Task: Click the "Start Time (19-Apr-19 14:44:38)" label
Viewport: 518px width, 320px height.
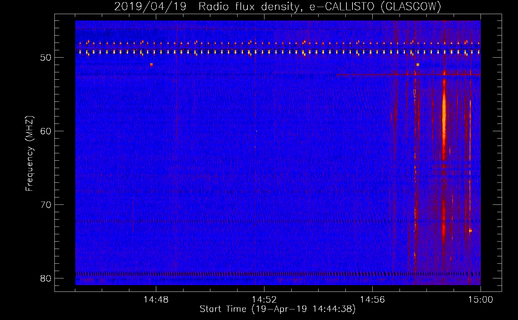Action: tap(278, 309)
